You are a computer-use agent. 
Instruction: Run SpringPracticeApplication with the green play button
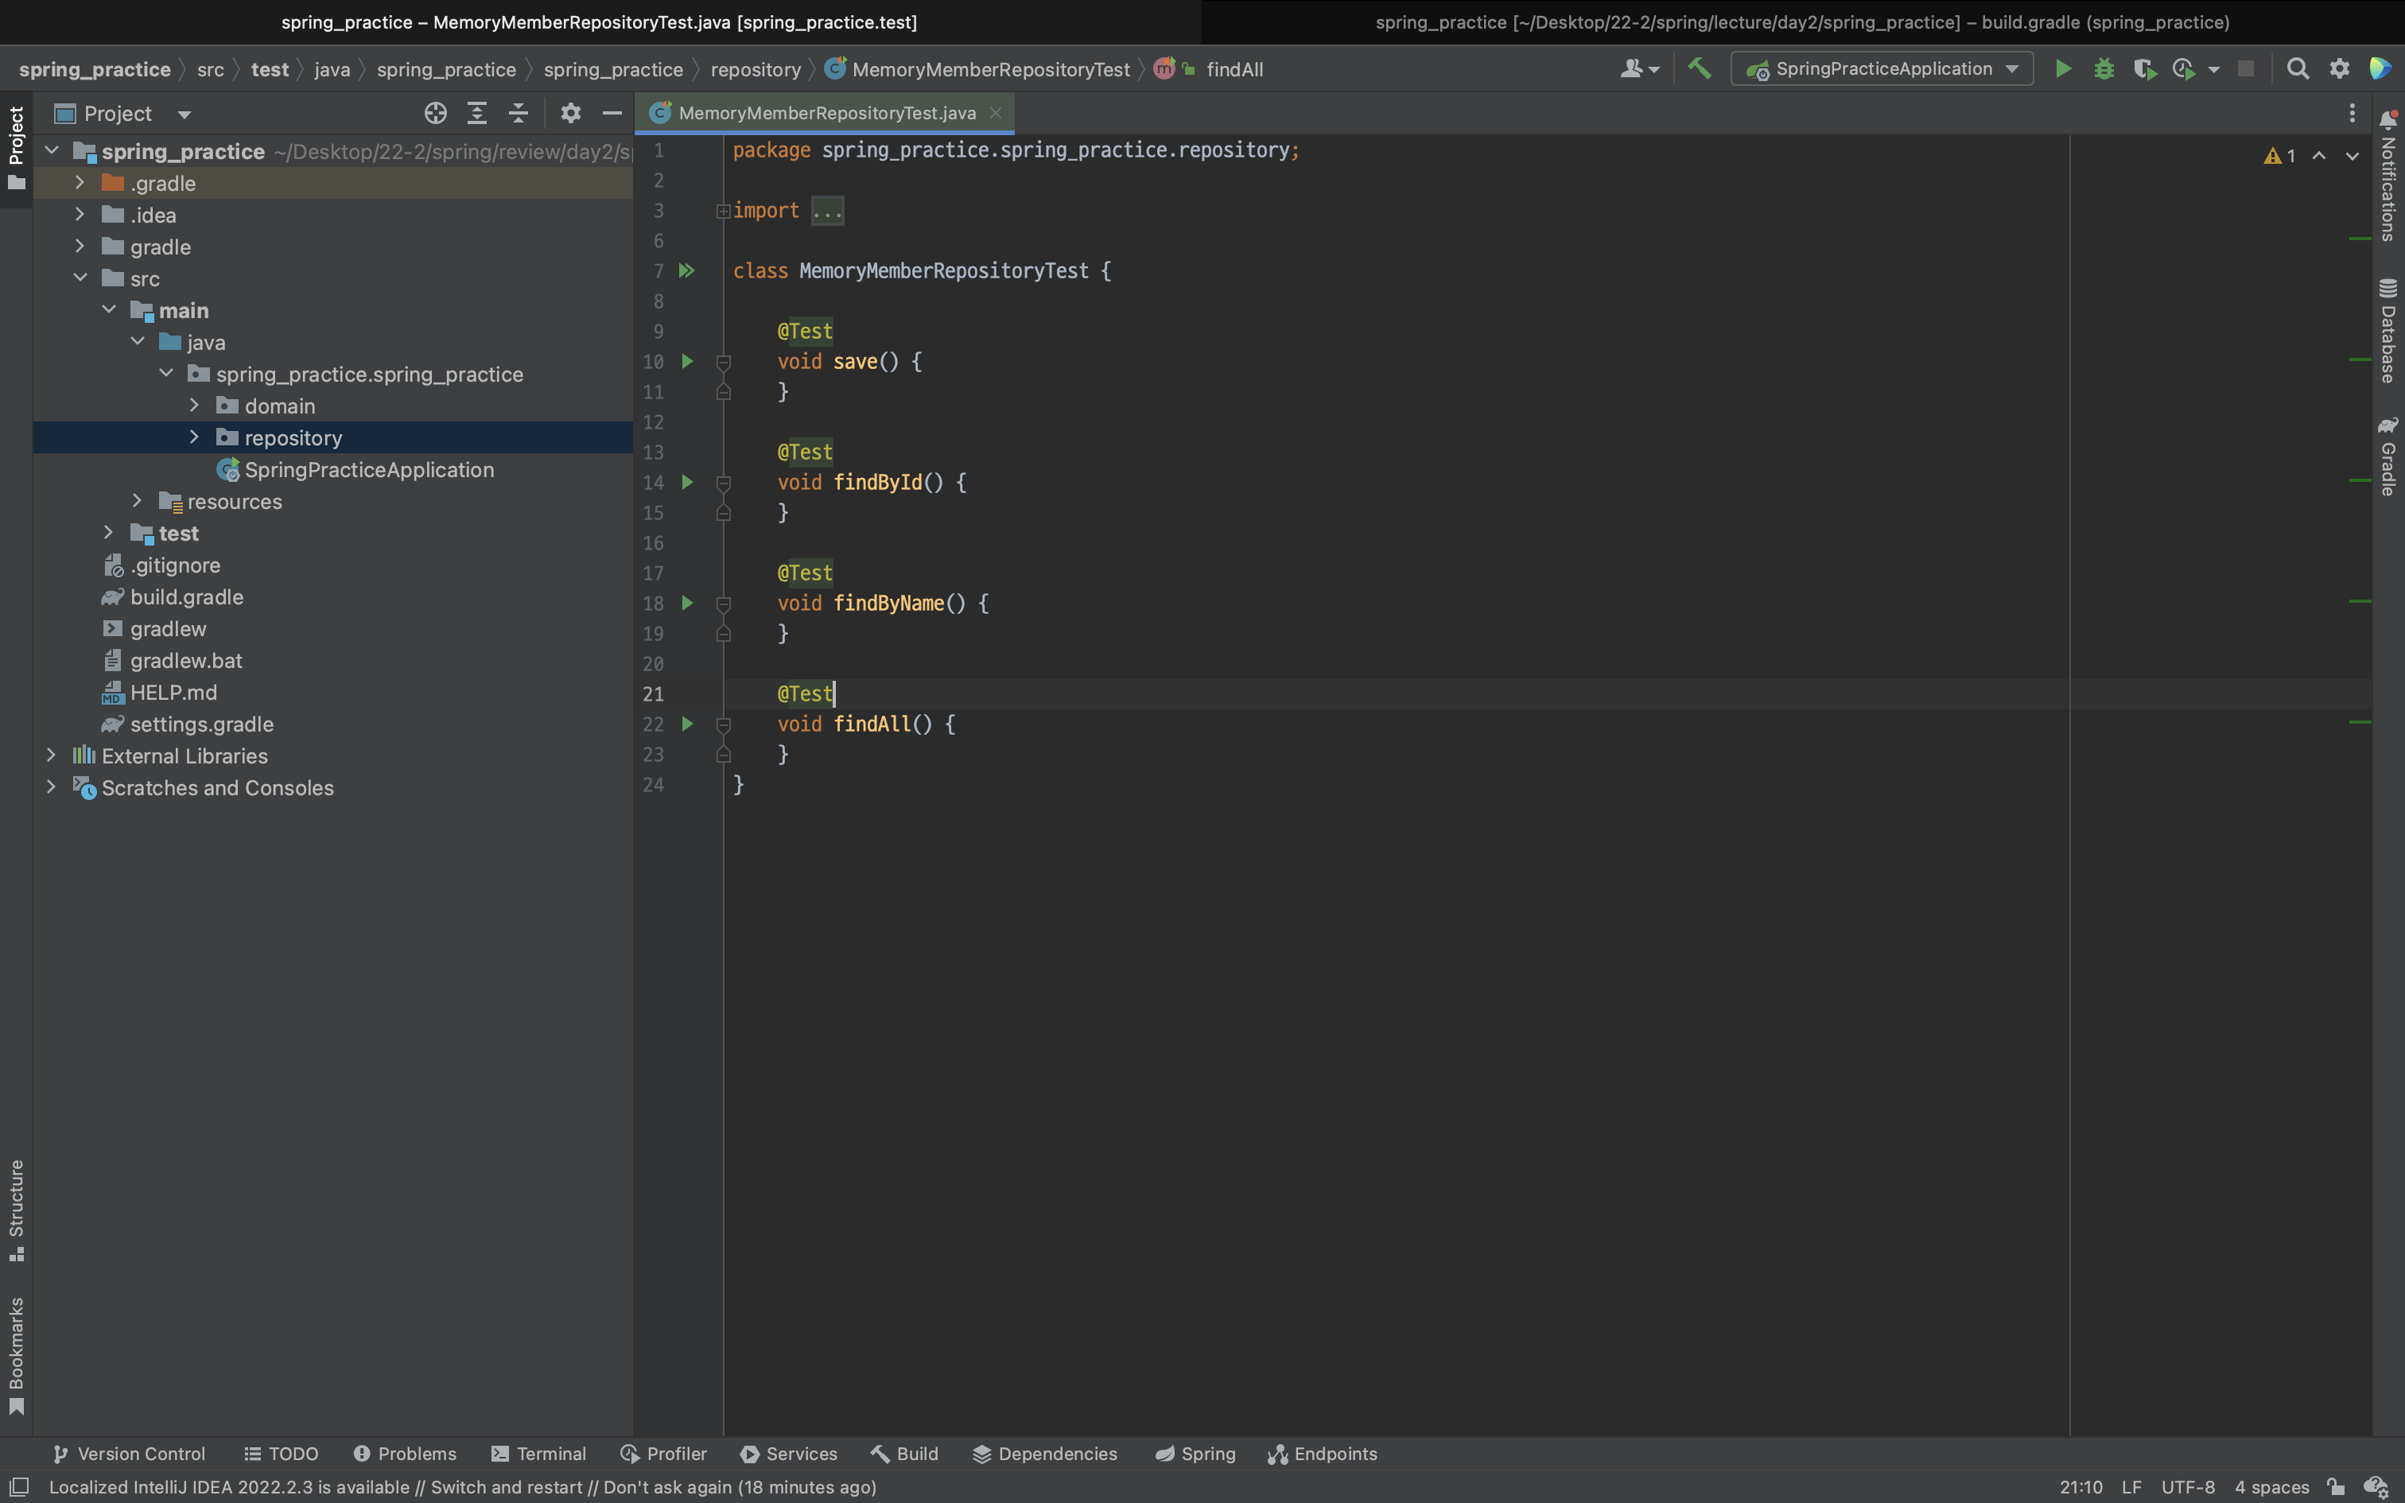2063,68
